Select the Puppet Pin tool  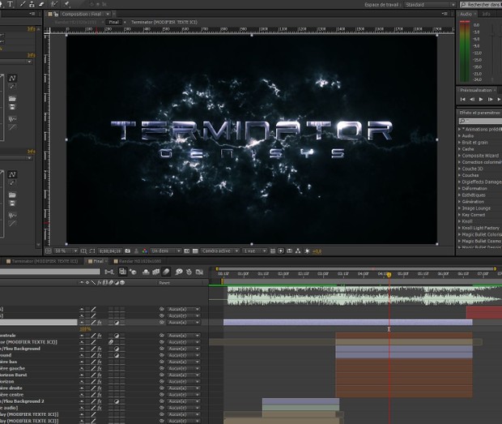tap(66, 4)
